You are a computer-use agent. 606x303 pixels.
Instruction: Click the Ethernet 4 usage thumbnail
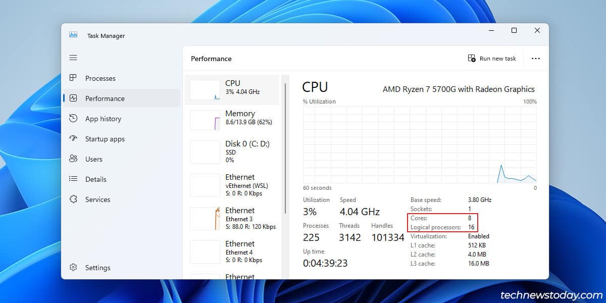point(205,251)
